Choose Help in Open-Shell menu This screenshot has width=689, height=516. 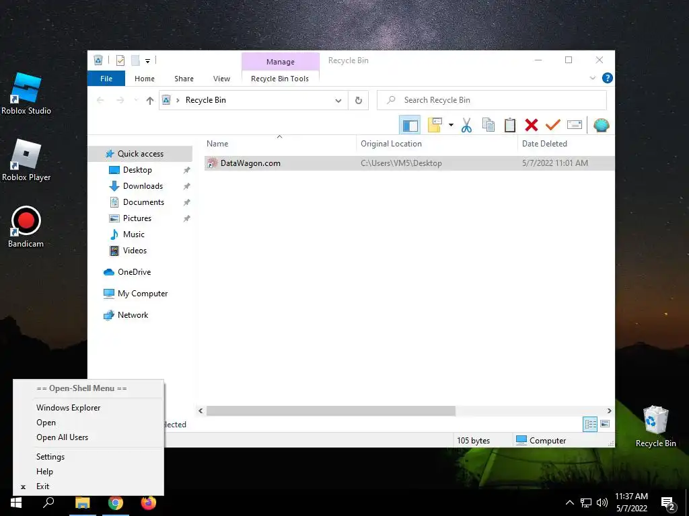click(x=88, y=472)
